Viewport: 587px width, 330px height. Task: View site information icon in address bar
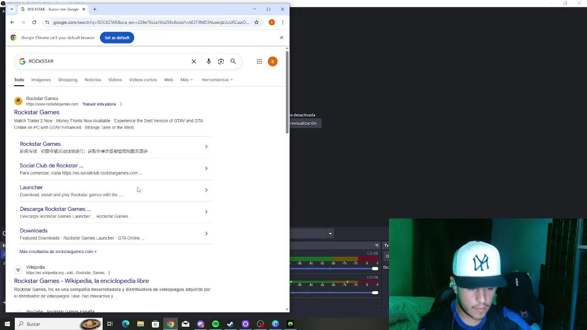[47, 22]
